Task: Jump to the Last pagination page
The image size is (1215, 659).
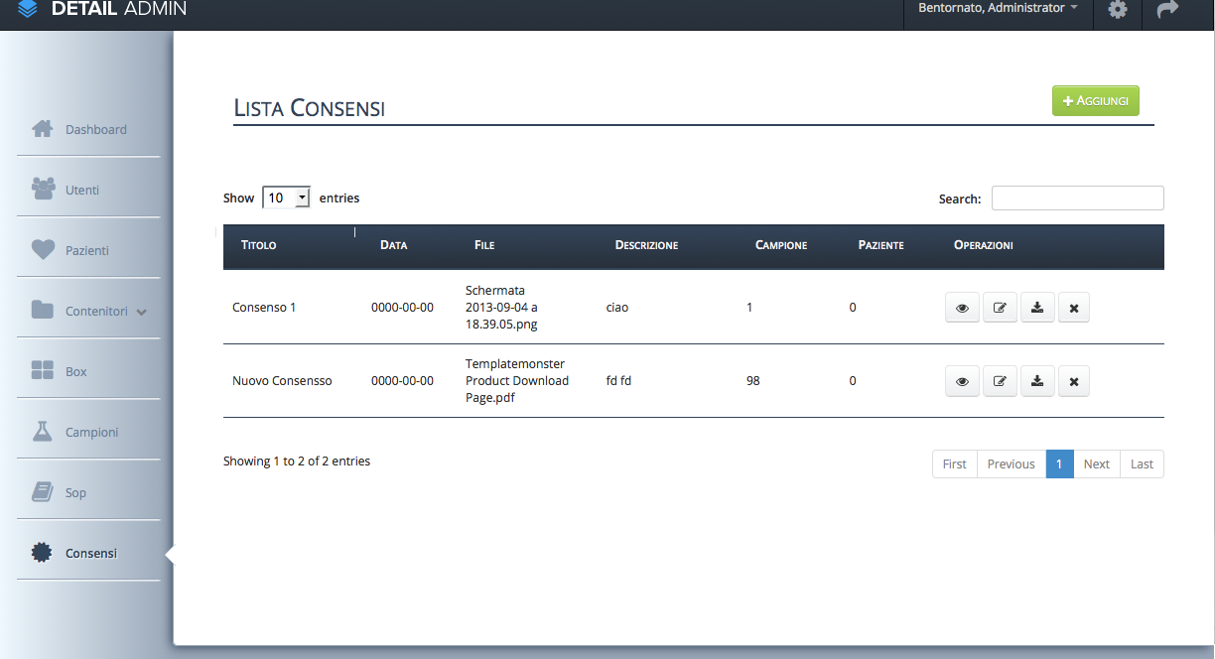Action: 1142,463
